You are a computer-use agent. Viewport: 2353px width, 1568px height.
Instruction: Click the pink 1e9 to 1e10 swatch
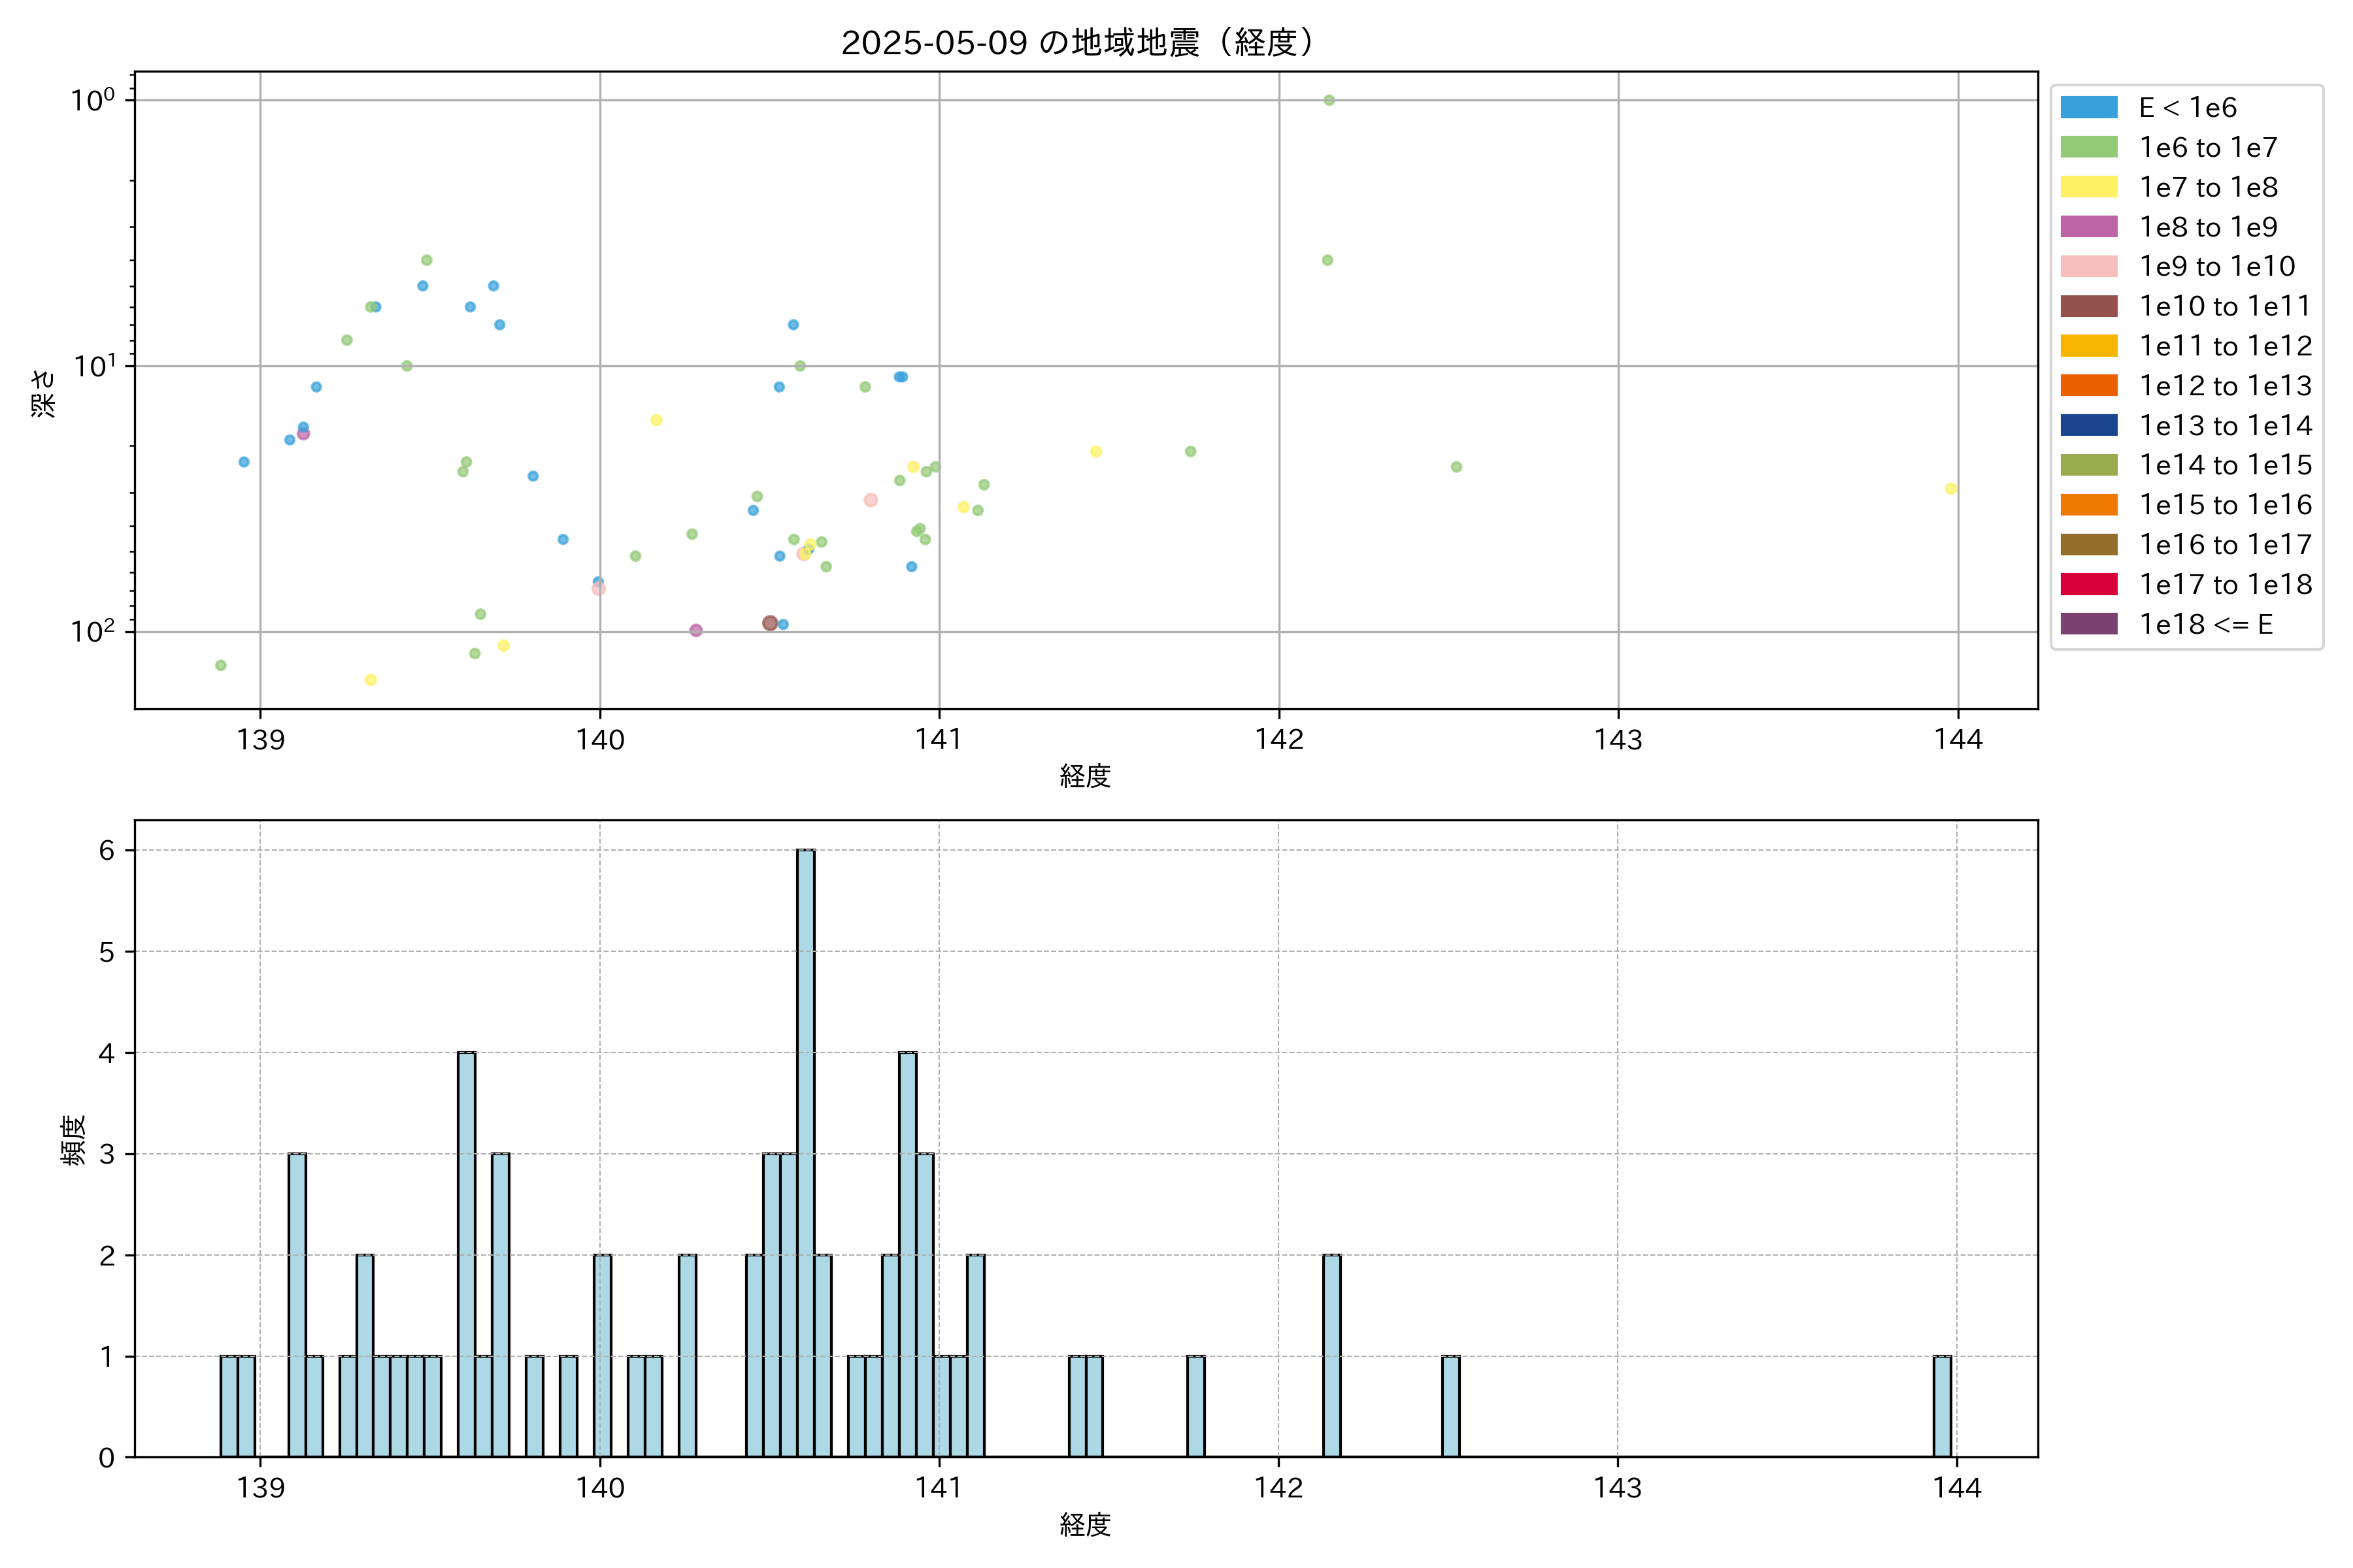2088,267
